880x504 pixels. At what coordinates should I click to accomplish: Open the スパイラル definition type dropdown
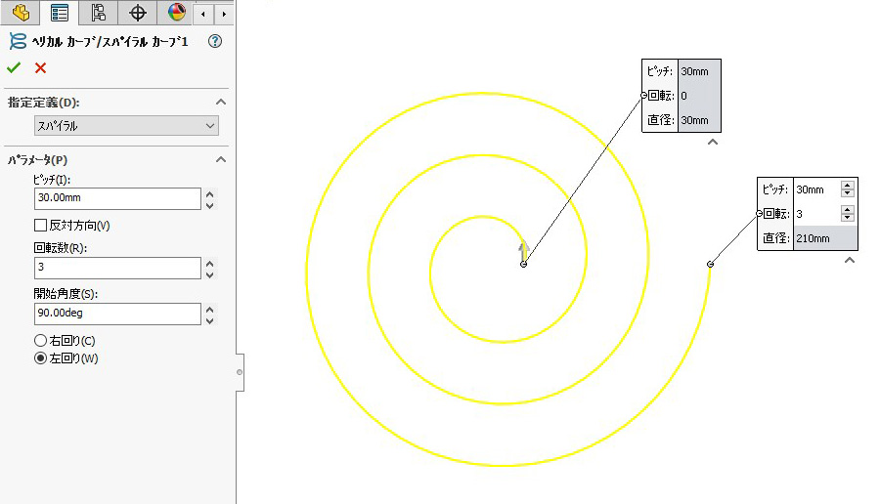[126, 126]
